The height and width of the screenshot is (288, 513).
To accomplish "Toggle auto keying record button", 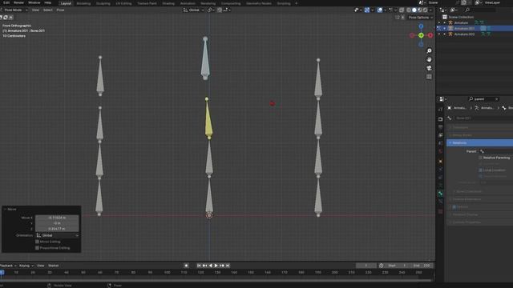I will point(186,266).
